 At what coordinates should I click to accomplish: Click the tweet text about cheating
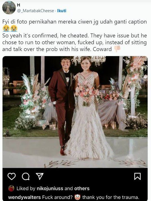tap(75, 43)
